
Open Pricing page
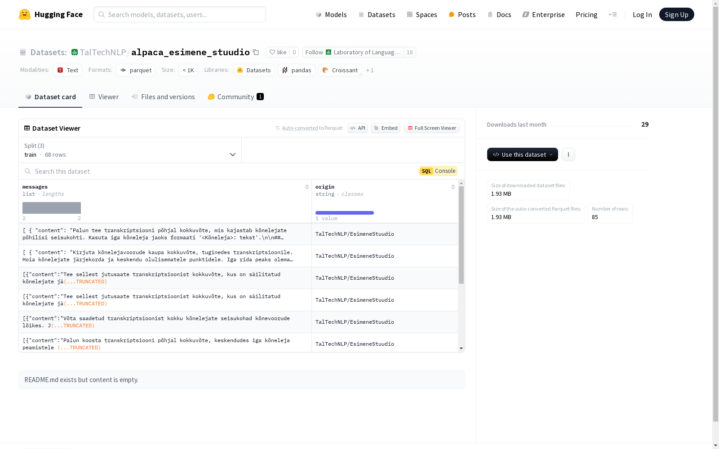[586, 14]
